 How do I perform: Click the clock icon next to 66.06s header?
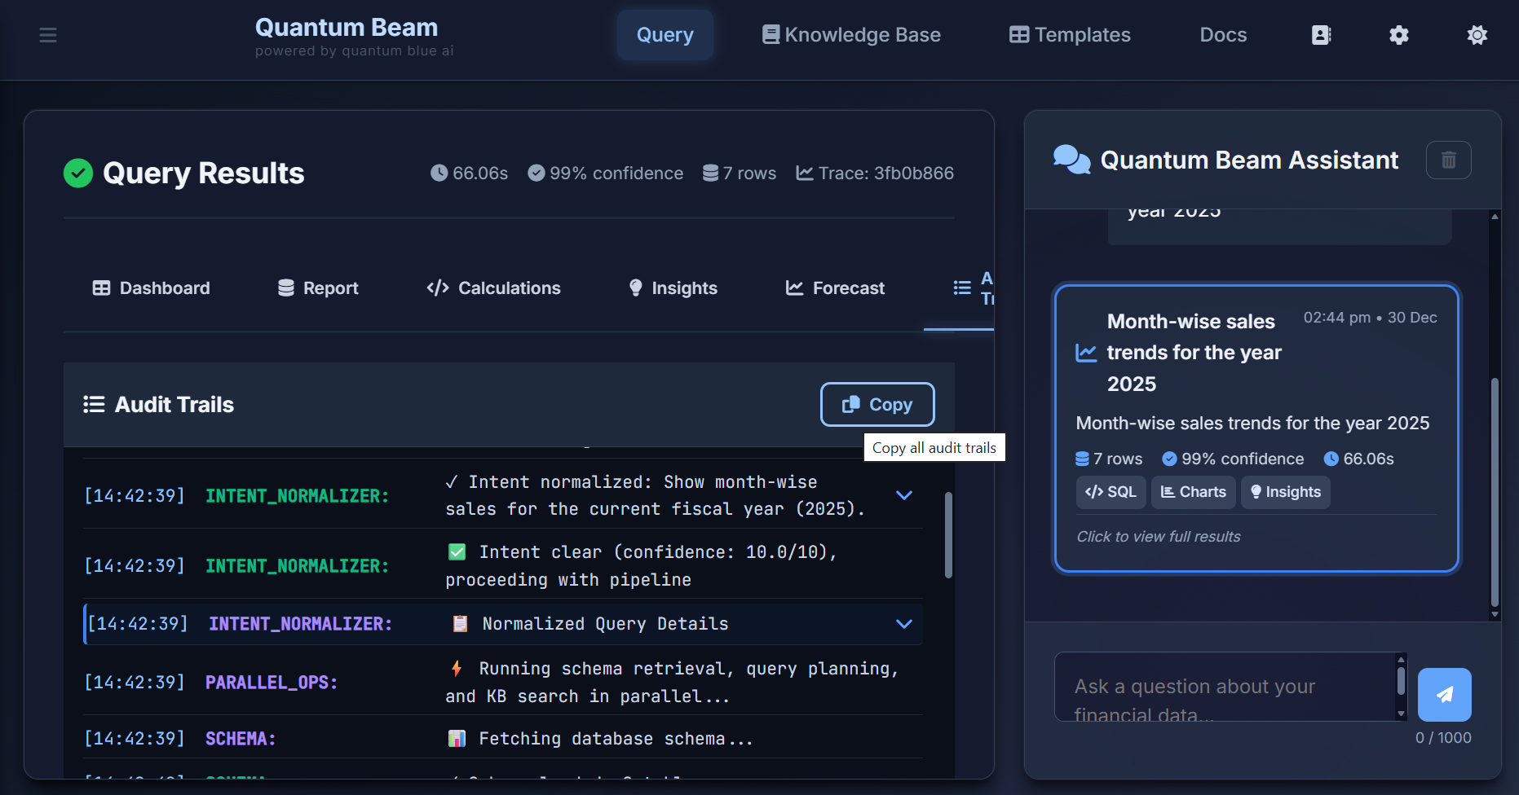tap(439, 173)
